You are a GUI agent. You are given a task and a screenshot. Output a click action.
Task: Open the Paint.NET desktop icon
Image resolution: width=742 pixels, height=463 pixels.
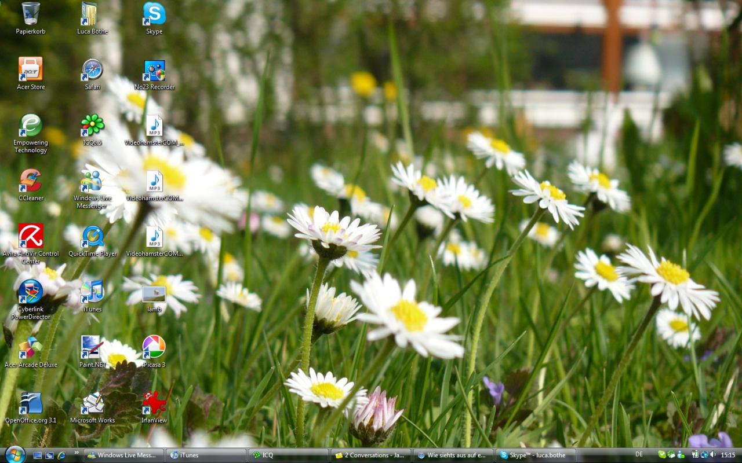point(92,347)
